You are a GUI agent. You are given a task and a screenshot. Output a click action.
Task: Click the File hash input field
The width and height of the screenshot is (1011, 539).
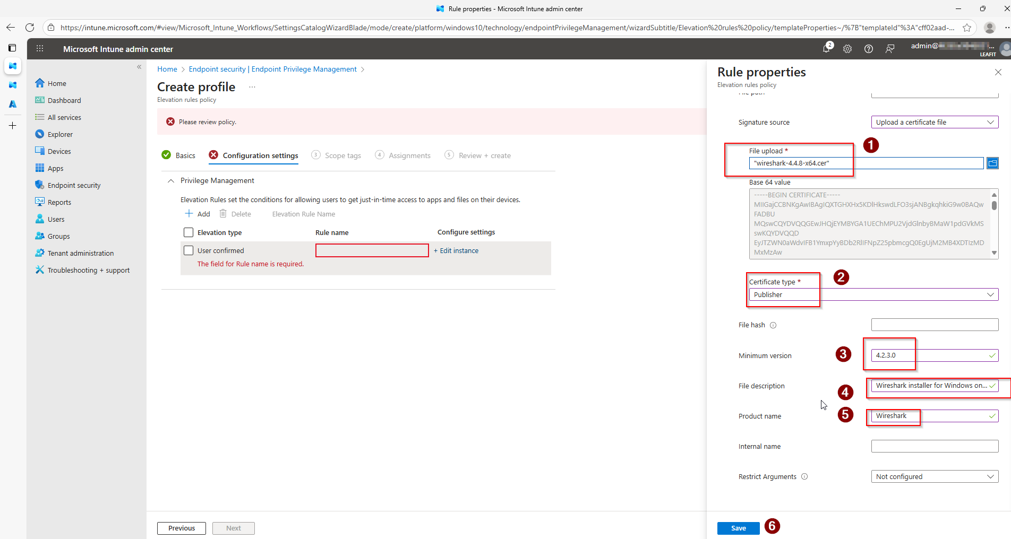[x=935, y=325]
